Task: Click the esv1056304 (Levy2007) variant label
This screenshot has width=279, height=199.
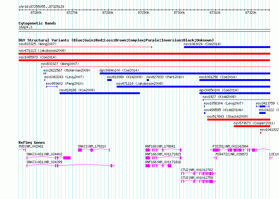Action: tap(224, 103)
